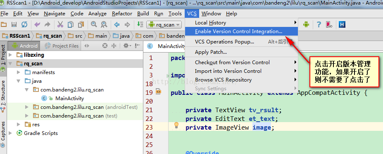Click the rq_scan breadcrumb
Viewport: 383px width, 154px height.
pyautogui.click(x=49, y=36)
